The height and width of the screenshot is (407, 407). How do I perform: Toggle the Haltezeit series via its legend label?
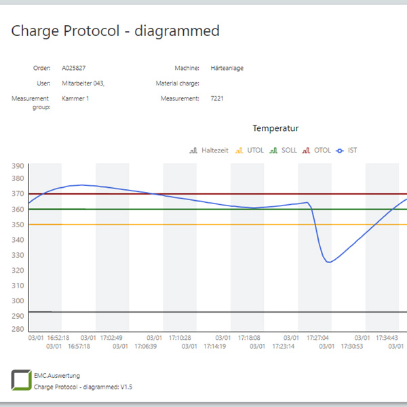pos(214,150)
